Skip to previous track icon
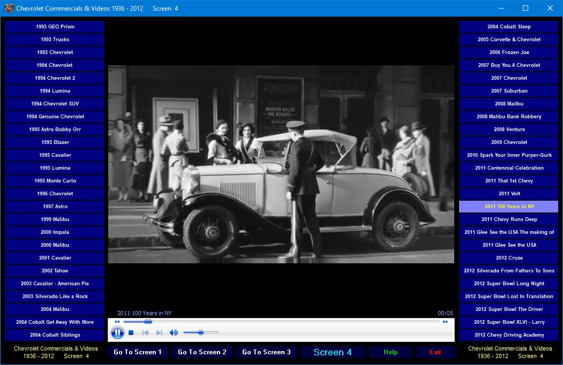563x365 pixels. pos(145,333)
